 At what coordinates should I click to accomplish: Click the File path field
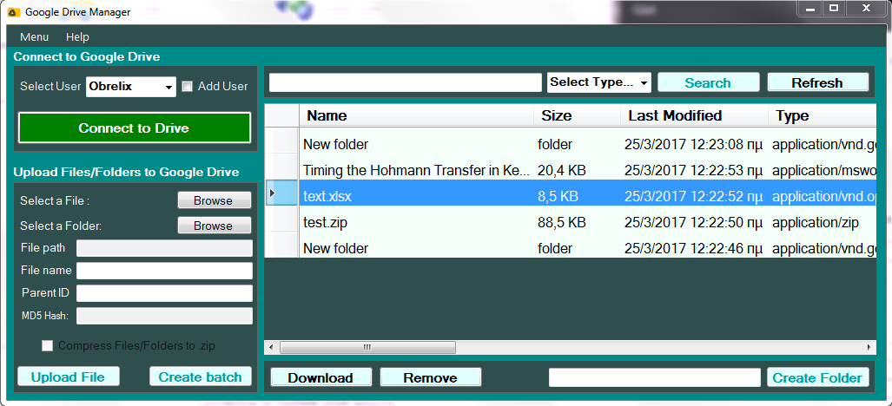tap(164, 248)
